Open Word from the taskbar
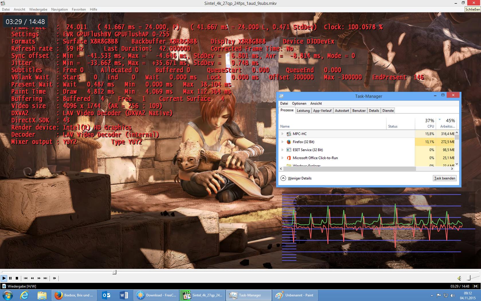The width and height of the screenshot is (481, 301). pyautogui.click(x=124, y=295)
